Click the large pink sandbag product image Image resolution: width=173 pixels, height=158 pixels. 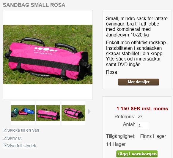click(48, 55)
